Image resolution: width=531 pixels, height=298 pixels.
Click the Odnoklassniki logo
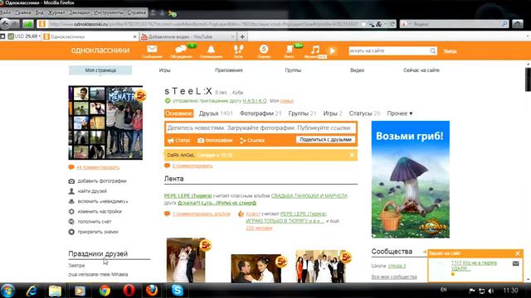pyautogui.click(x=100, y=50)
